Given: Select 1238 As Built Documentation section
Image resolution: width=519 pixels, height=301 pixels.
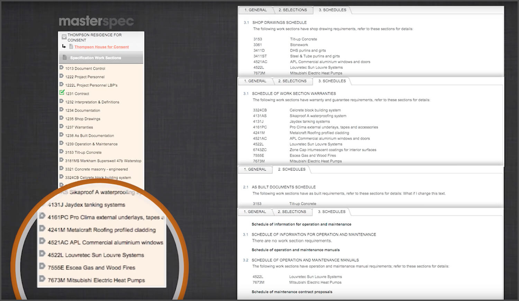Looking at the screenshot, I should [x=89, y=135].
